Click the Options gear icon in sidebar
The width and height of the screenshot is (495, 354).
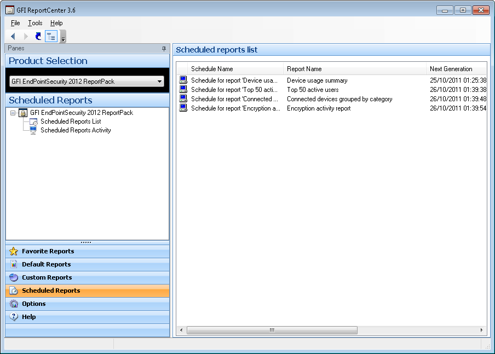[14, 304]
